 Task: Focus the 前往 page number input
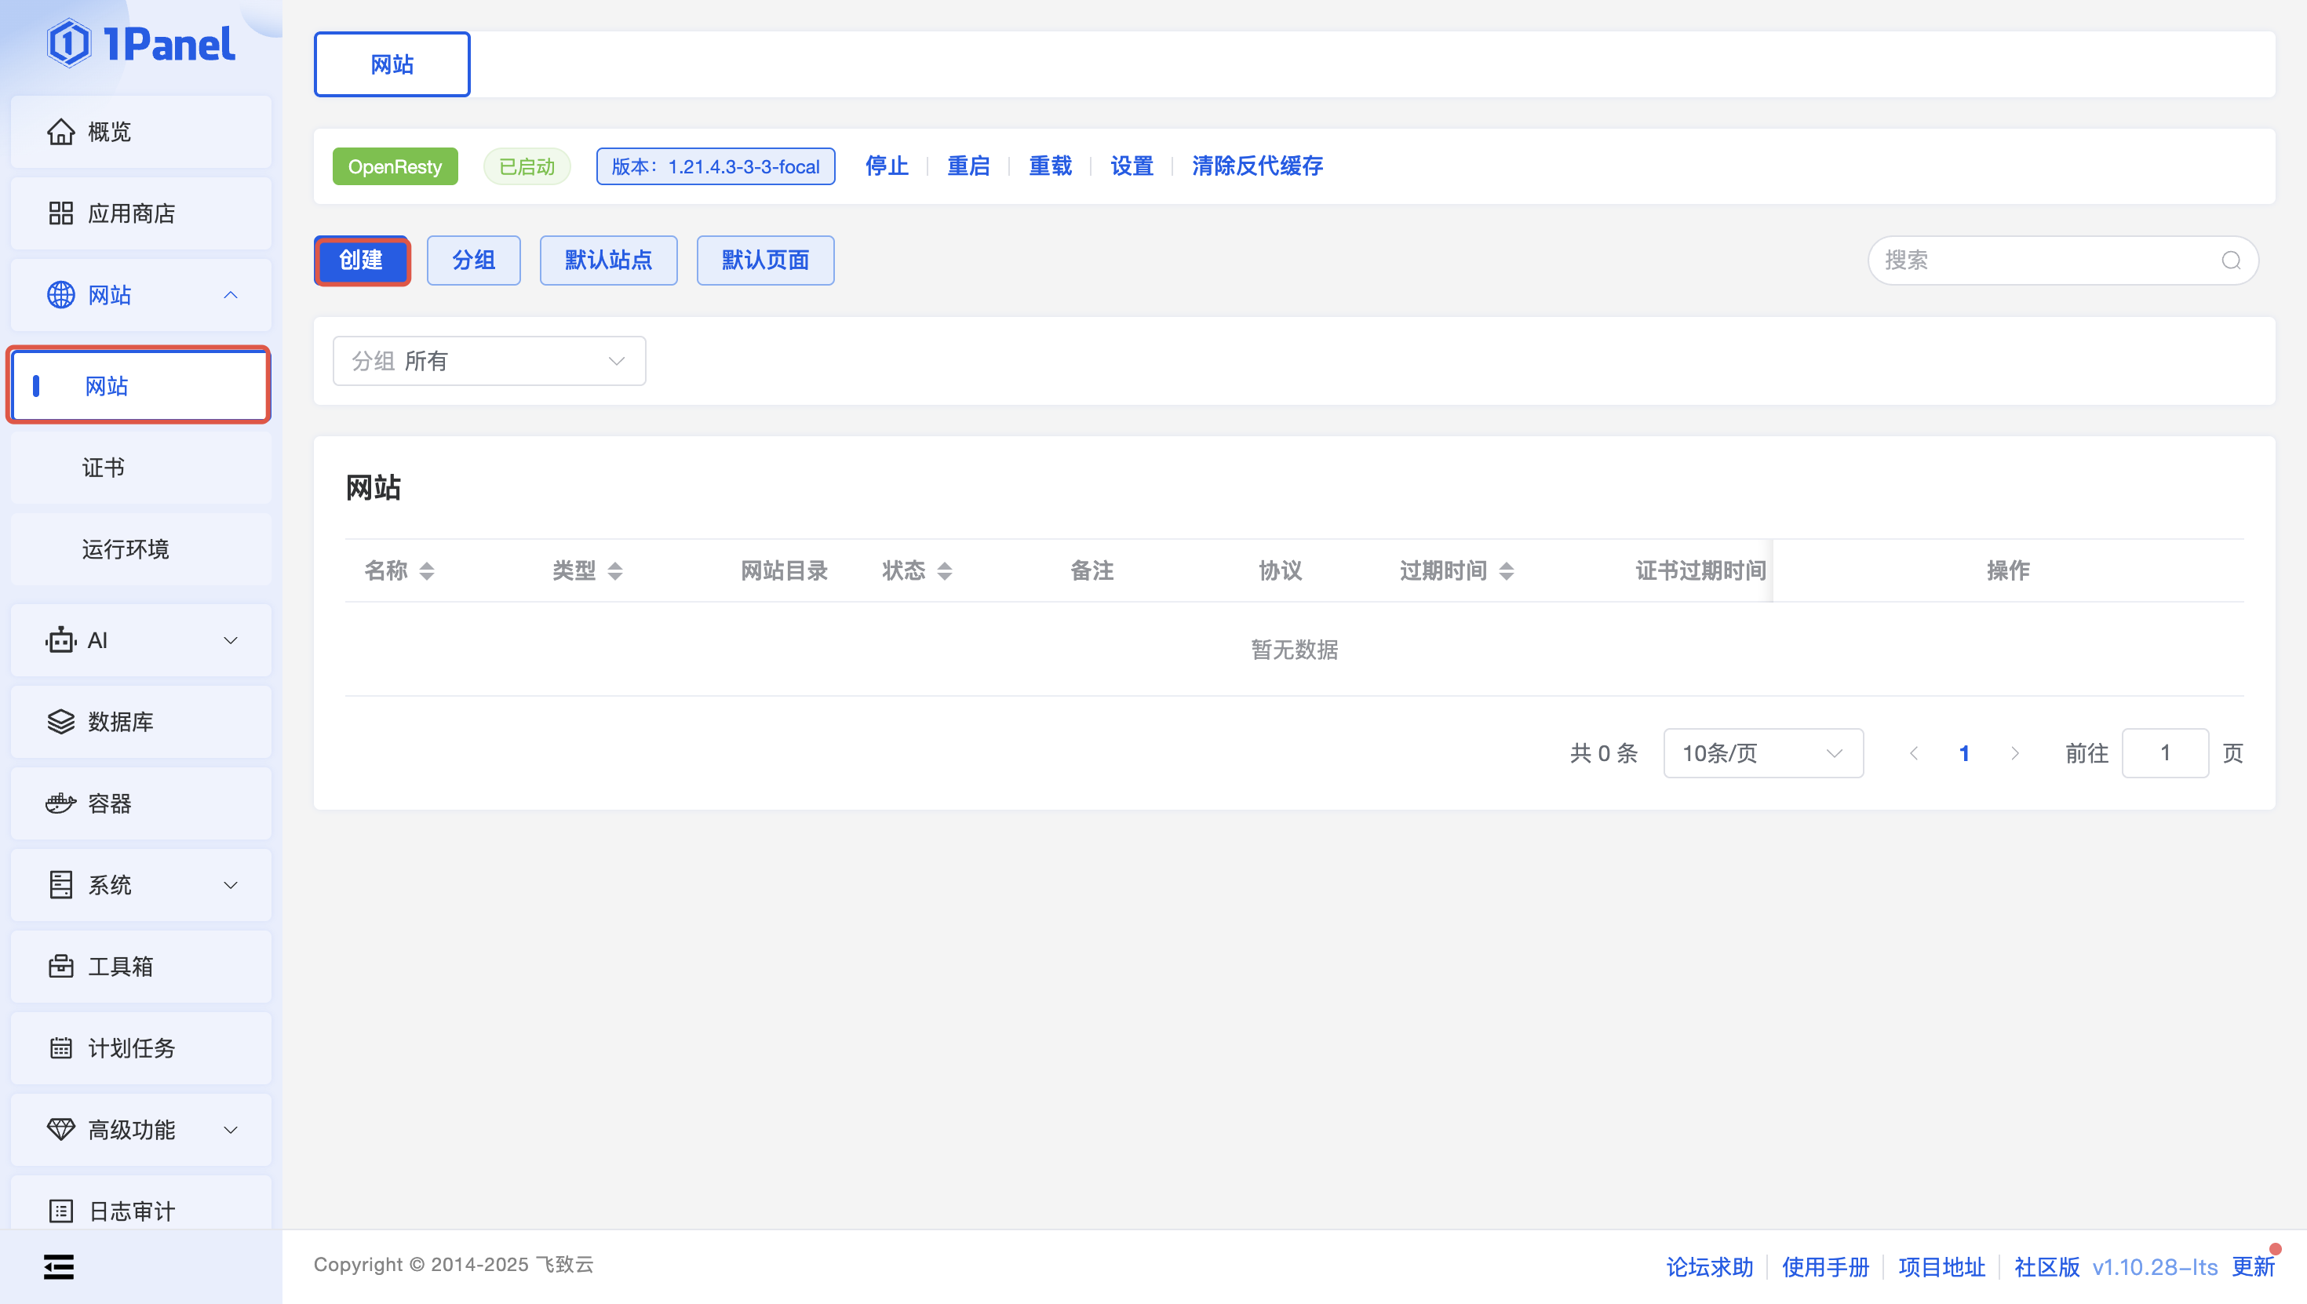pyautogui.click(x=2165, y=753)
